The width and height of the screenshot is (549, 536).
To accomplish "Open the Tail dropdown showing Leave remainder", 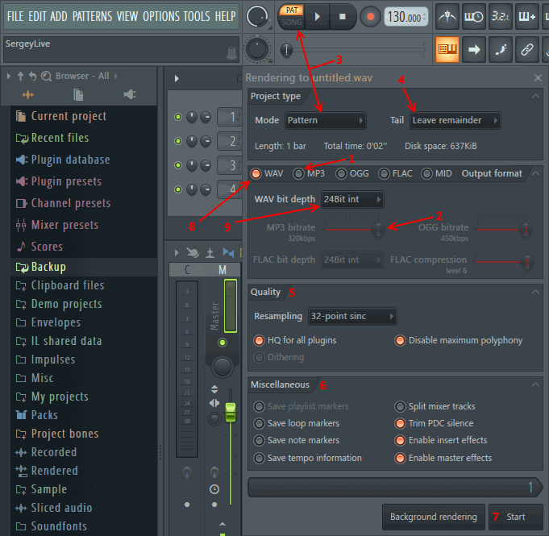I will click(x=455, y=120).
